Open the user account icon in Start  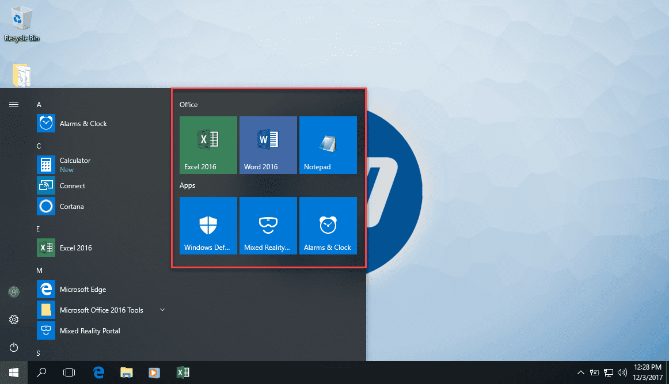click(14, 292)
